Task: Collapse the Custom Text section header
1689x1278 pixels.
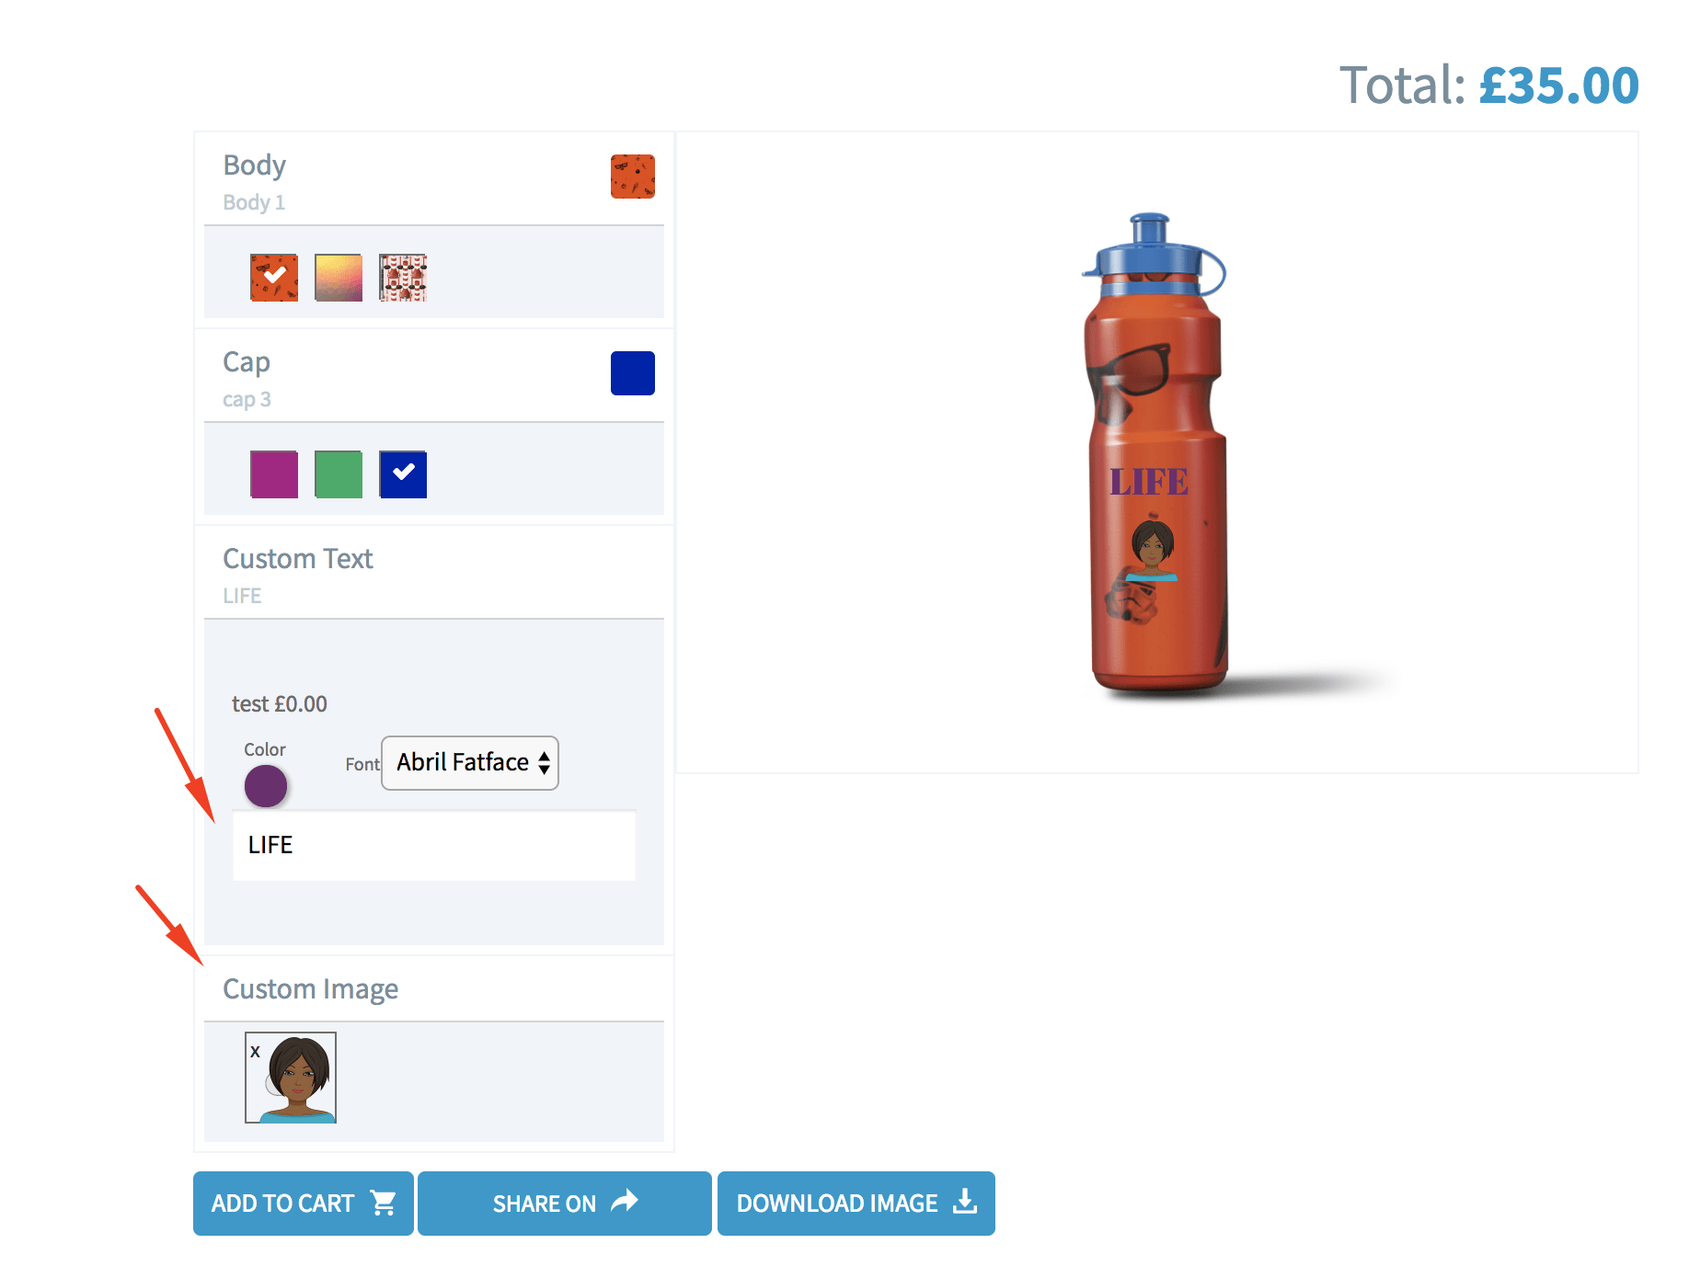Action: 434,573
